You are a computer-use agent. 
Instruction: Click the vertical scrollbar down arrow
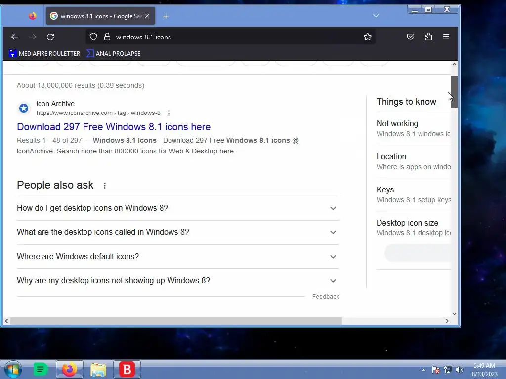(454, 313)
